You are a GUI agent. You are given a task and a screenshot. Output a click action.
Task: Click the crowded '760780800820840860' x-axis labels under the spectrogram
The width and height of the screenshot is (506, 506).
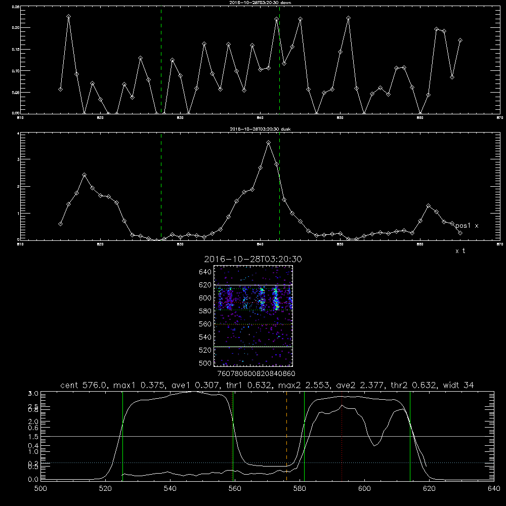click(x=256, y=374)
